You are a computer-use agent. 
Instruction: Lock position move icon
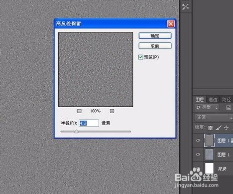[x=226, y=128]
